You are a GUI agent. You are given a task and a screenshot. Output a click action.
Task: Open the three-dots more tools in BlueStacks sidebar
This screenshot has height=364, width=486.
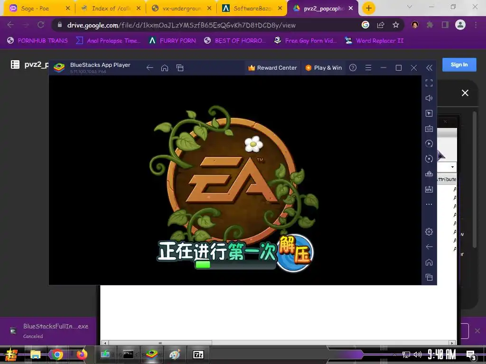429,204
